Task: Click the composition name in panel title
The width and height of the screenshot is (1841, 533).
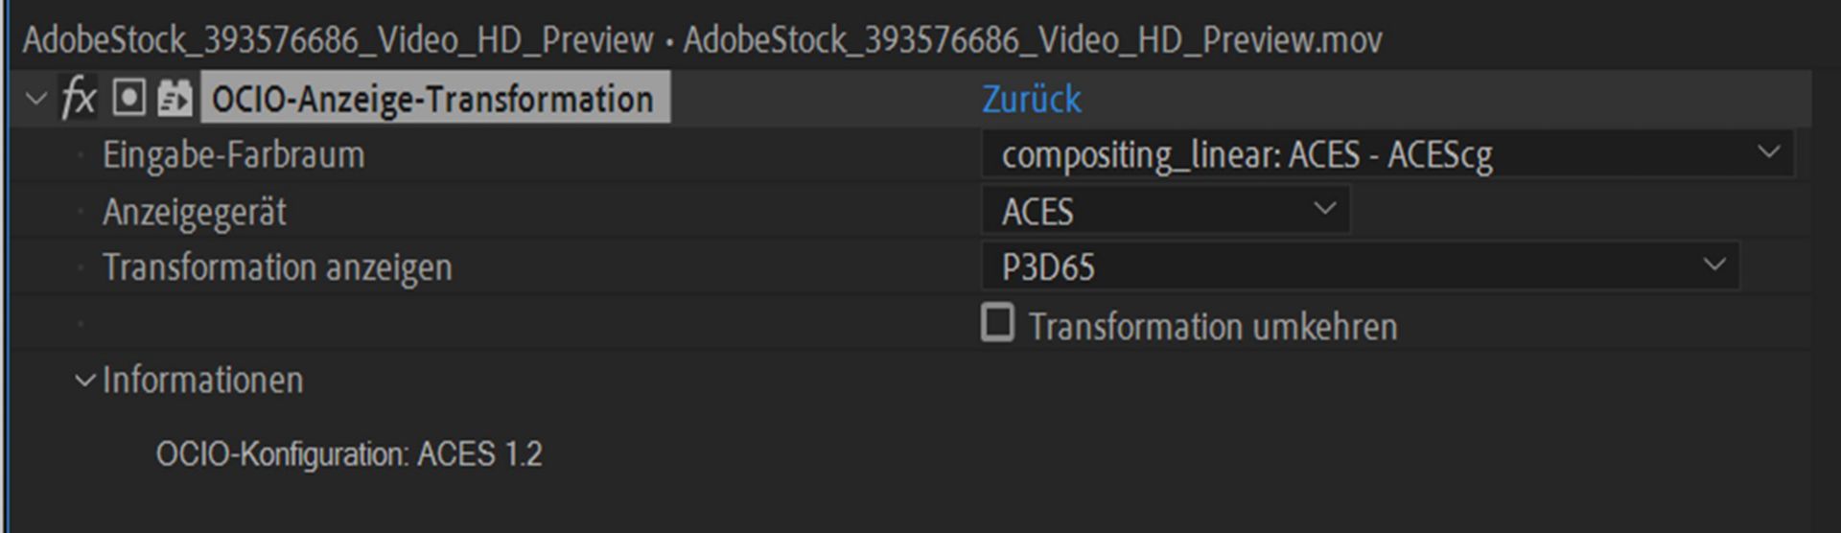Action: coord(338,40)
